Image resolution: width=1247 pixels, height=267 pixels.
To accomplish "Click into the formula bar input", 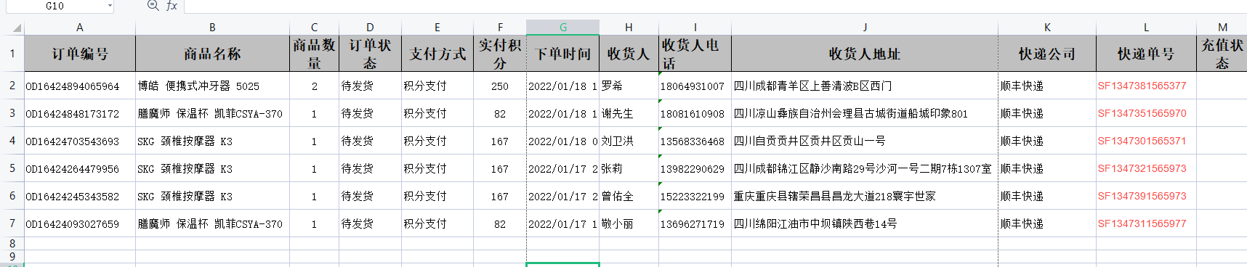I will tap(715, 6).
